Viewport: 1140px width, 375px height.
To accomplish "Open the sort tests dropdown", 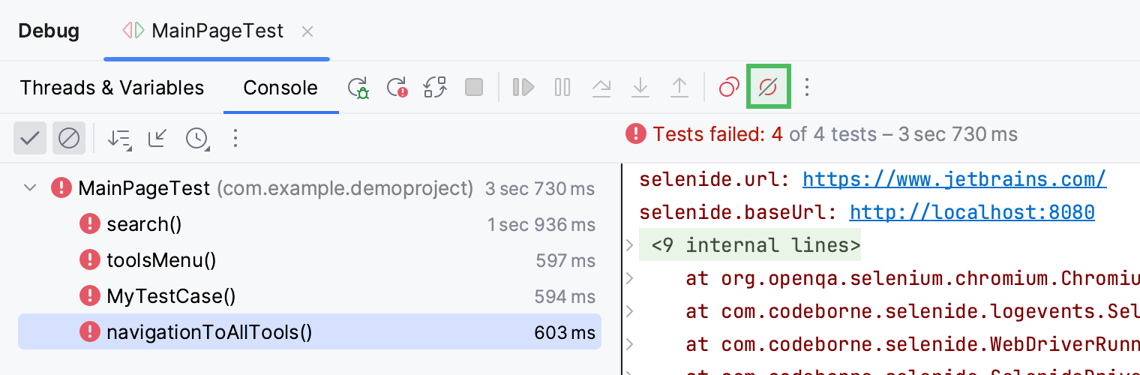I will (x=119, y=138).
